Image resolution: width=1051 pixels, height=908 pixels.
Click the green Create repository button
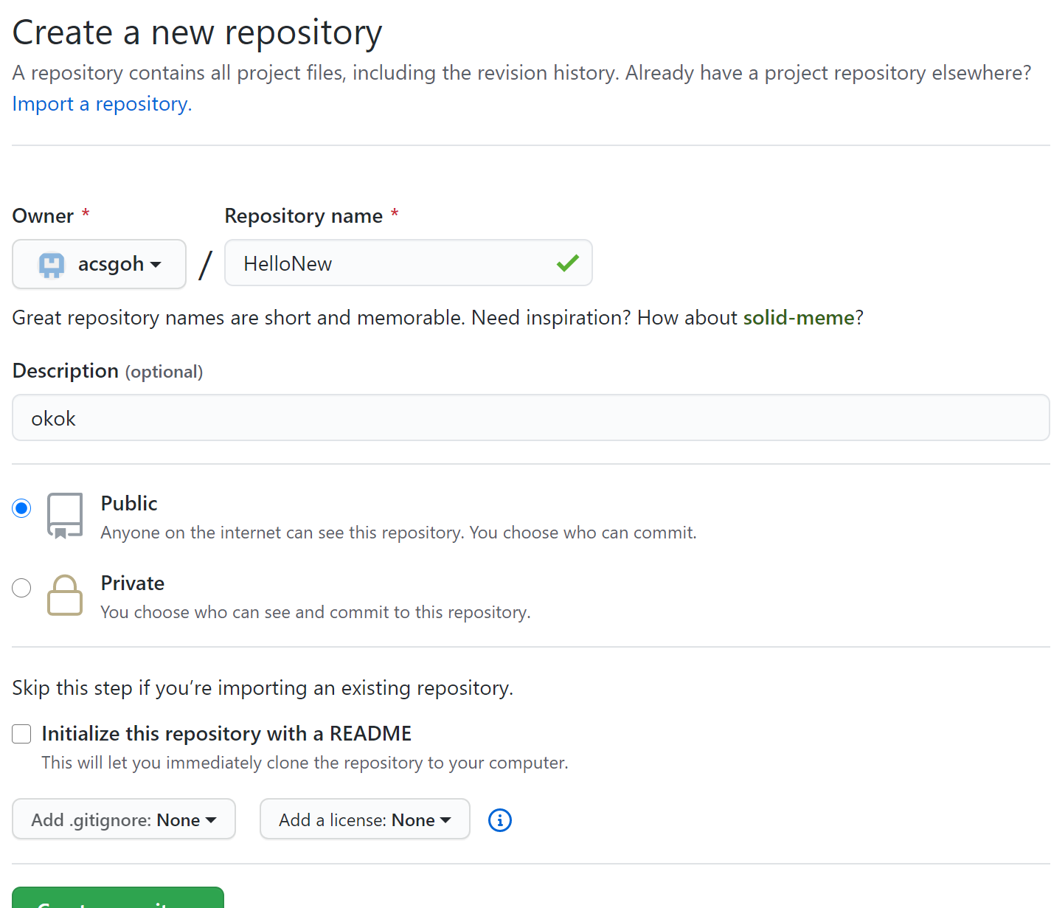coord(118,898)
